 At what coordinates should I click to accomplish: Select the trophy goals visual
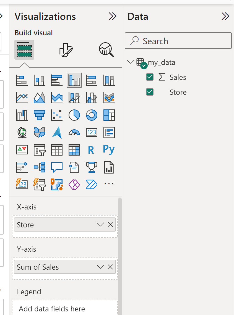[92, 167]
